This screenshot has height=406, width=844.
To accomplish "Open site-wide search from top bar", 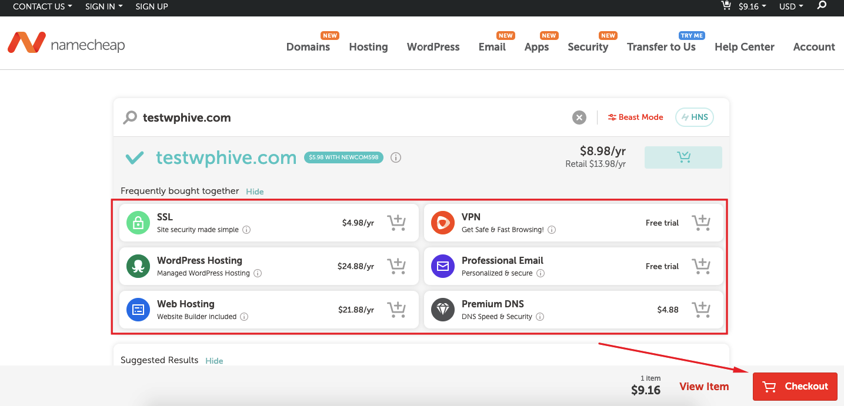I will [x=822, y=6].
